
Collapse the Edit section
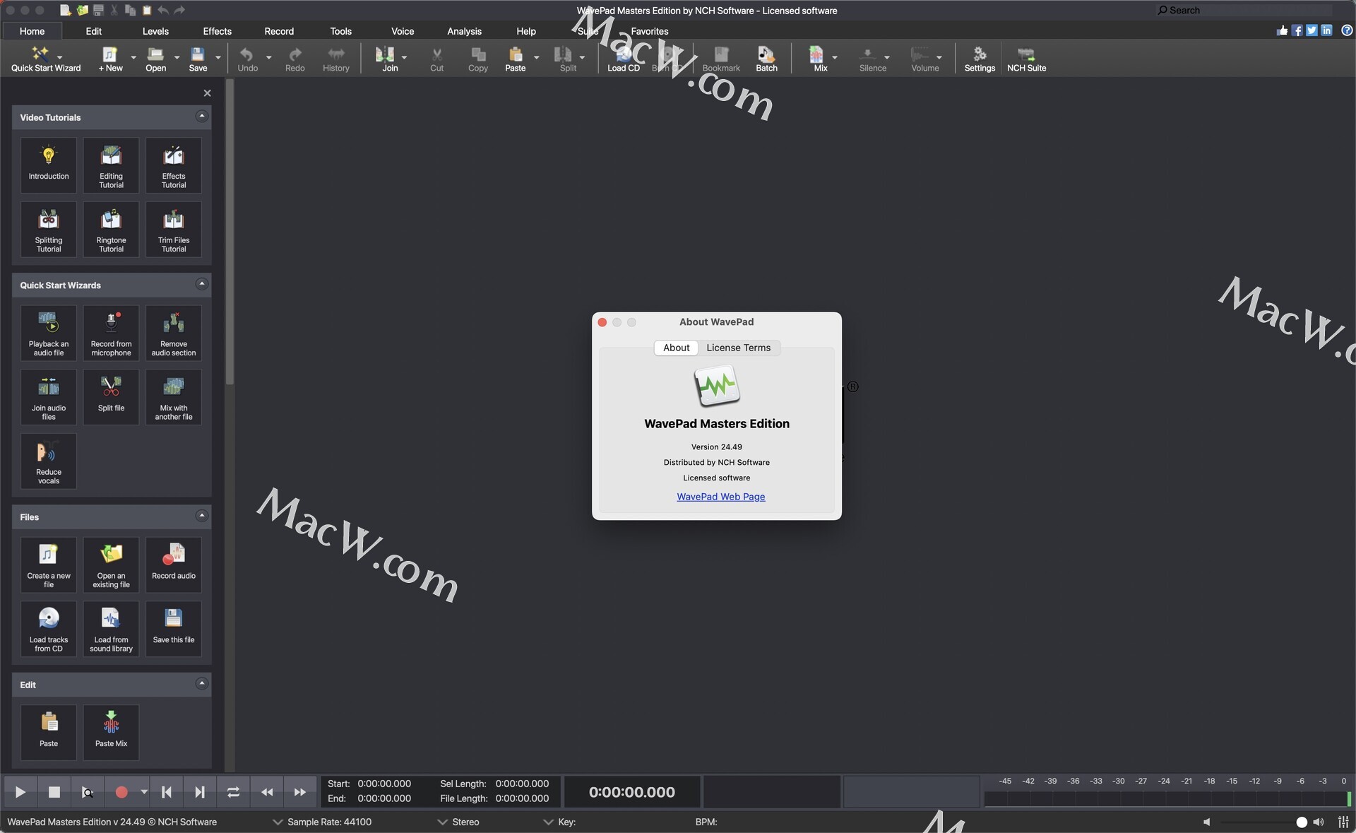pos(202,683)
